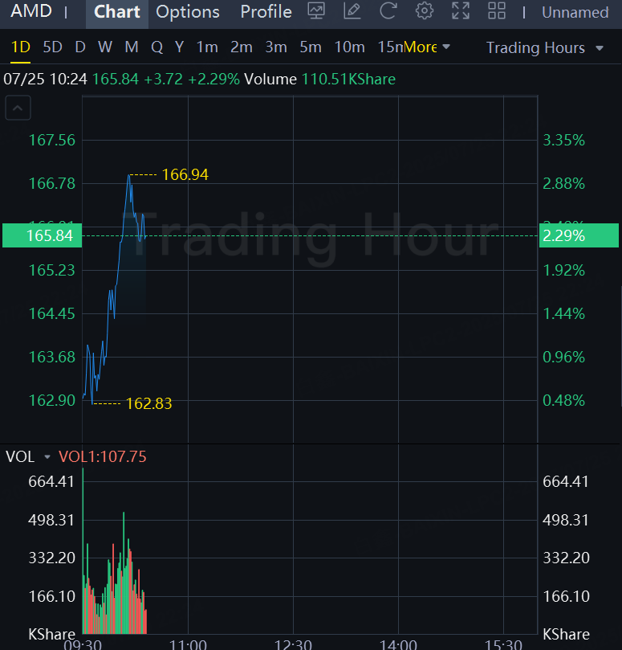
Task: Switch to weekly W interval
Action: pyautogui.click(x=105, y=47)
